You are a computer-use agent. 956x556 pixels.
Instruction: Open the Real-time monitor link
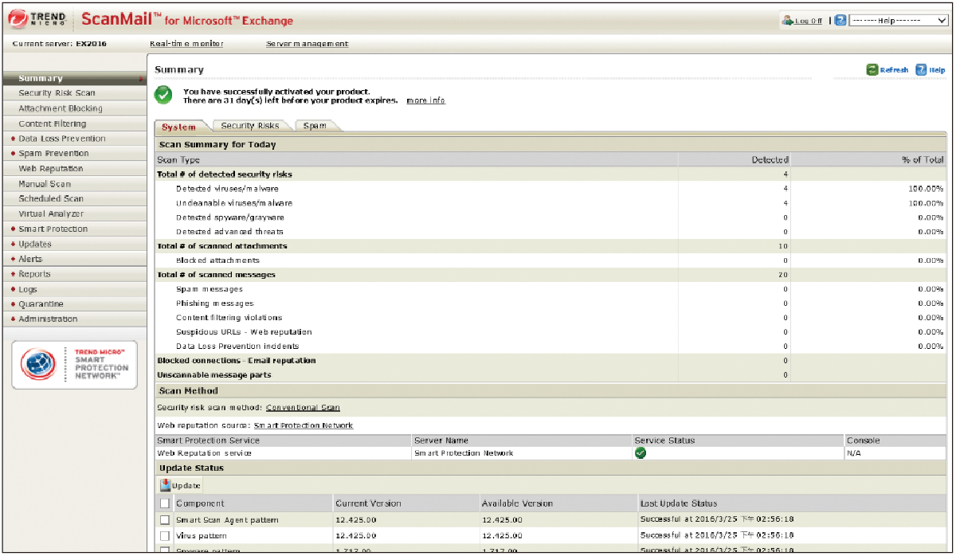186,44
